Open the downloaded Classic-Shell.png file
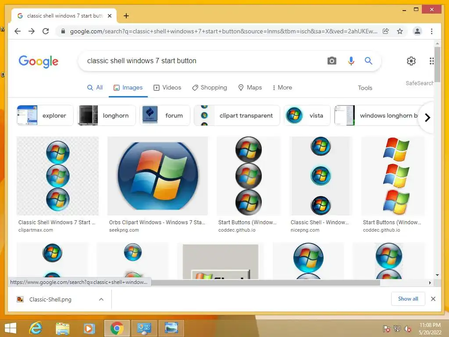 coord(50,299)
